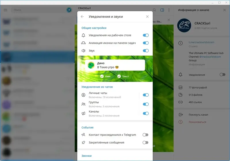The width and height of the screenshot is (230, 161).
Task: Click Дино dinosaur avatar in preview
Action: coord(91,65)
